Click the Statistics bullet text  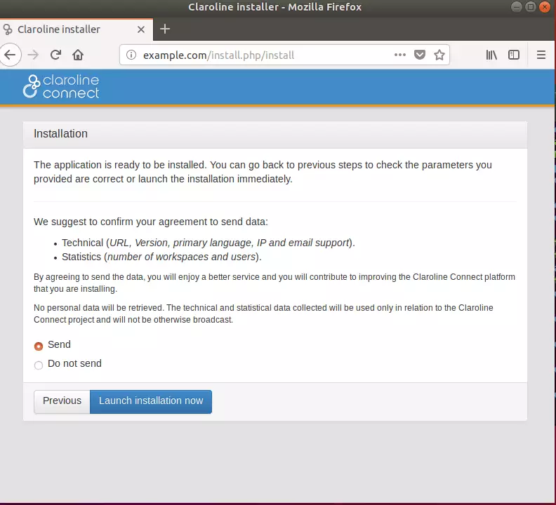point(161,257)
